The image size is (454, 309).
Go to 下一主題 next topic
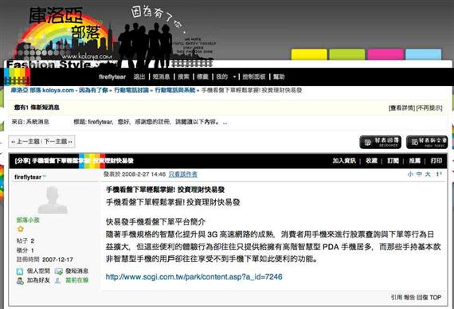click(x=57, y=142)
